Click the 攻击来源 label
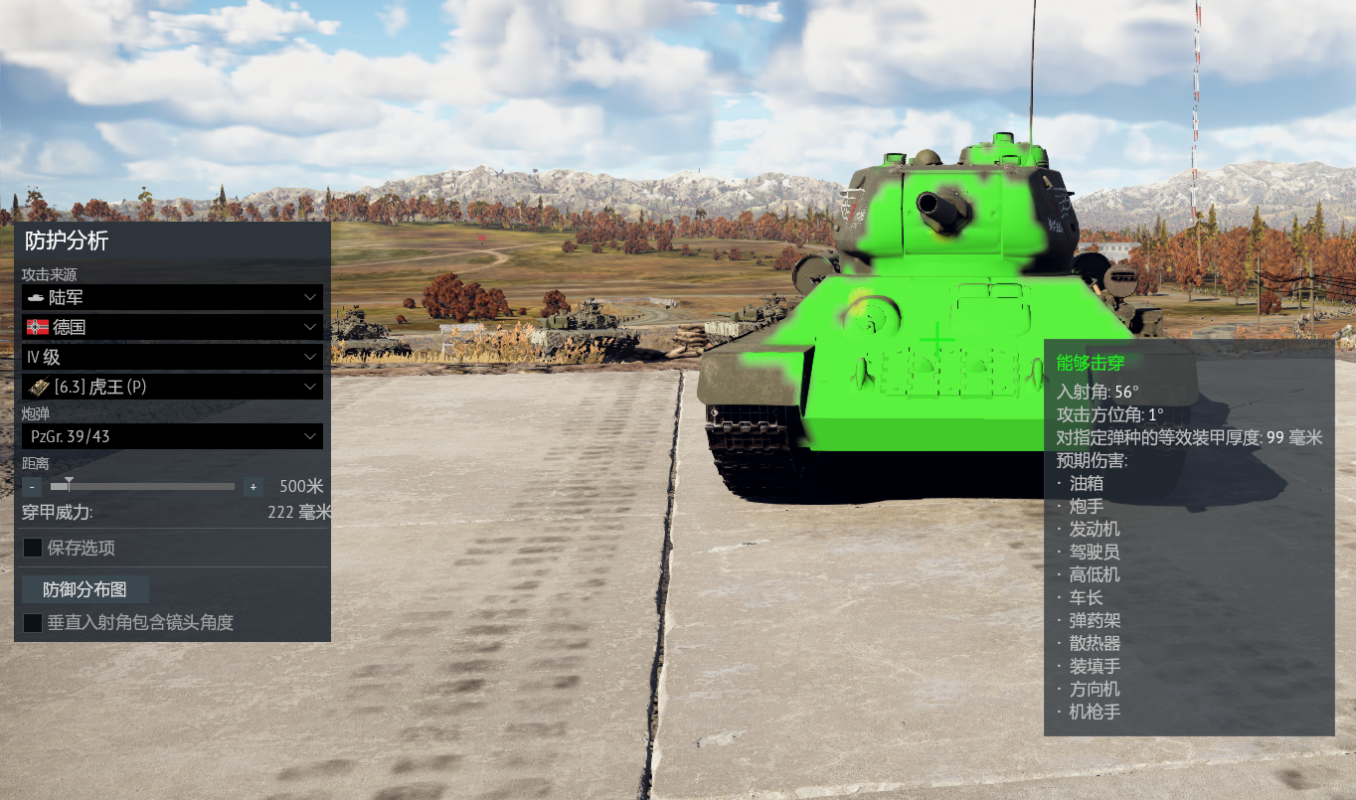 pyautogui.click(x=49, y=274)
